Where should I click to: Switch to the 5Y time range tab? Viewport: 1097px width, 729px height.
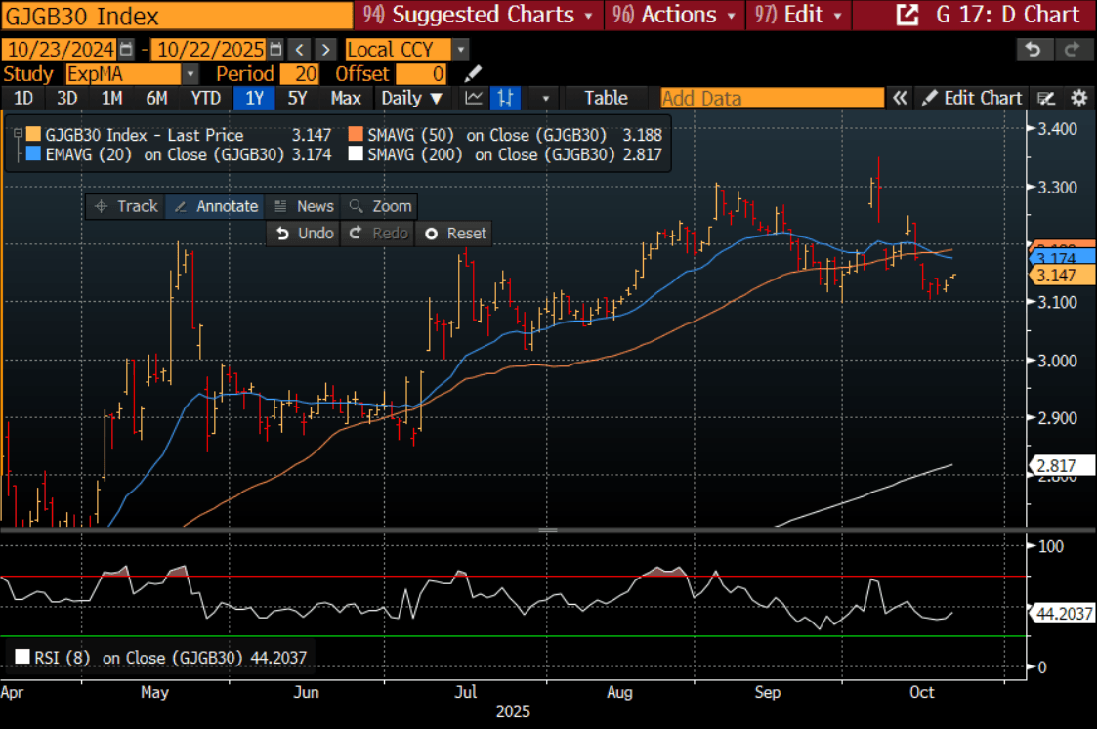click(297, 98)
